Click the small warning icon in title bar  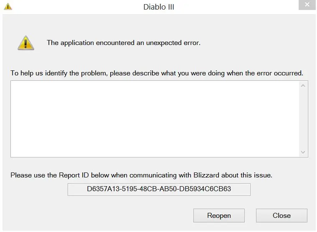tap(8, 7)
